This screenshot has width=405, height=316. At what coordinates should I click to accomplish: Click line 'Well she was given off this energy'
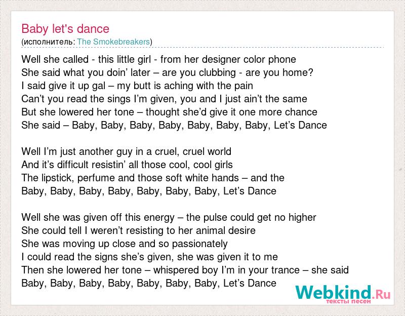(x=169, y=218)
